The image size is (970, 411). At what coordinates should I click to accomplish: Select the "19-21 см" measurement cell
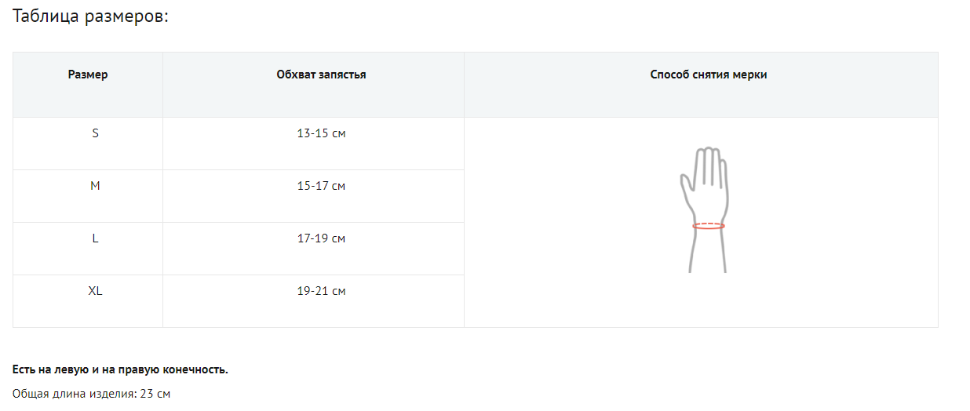tap(321, 291)
